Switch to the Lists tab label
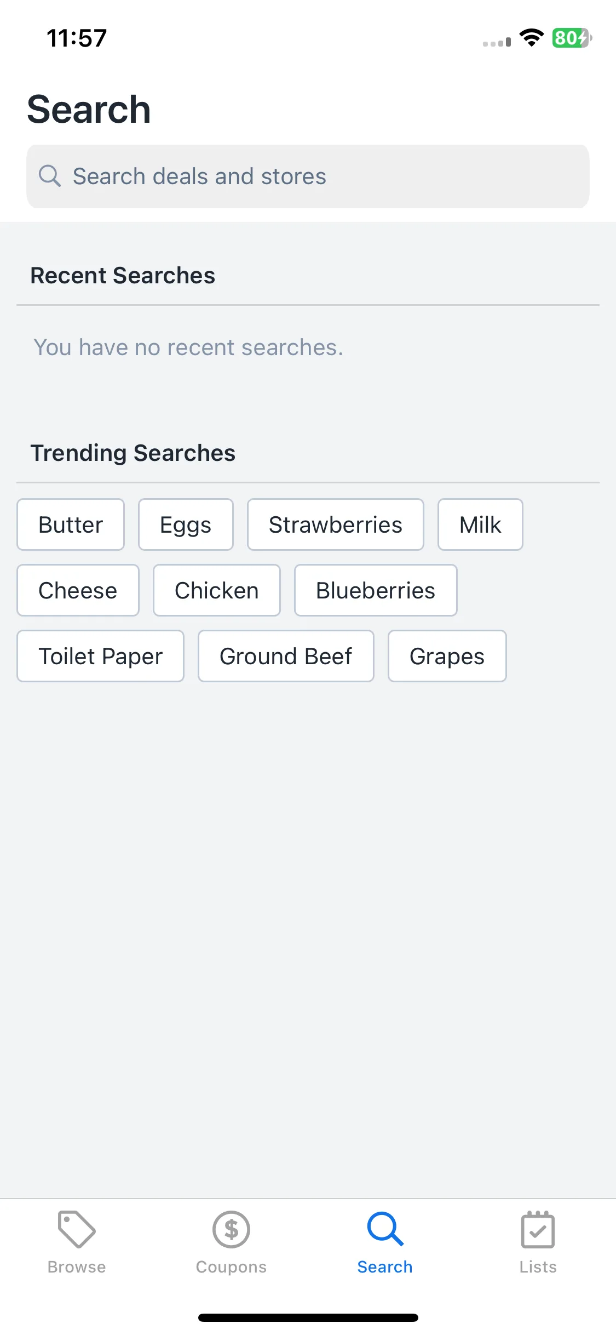616x1335 pixels. click(x=538, y=1267)
